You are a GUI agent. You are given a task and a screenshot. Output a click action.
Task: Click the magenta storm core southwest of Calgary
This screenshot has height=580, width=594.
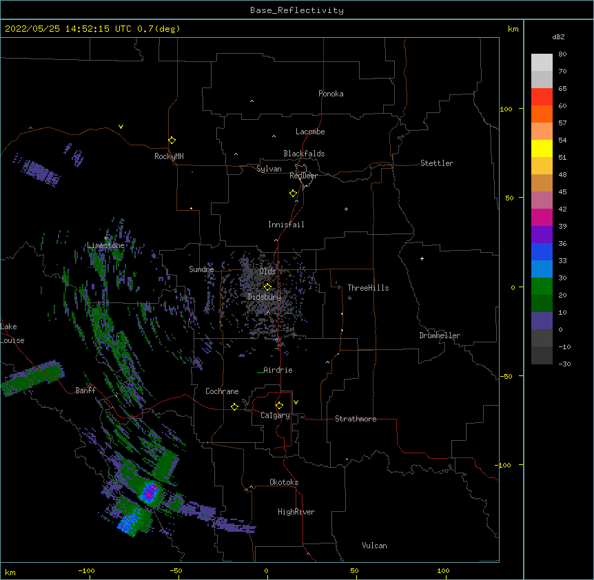[x=150, y=492]
